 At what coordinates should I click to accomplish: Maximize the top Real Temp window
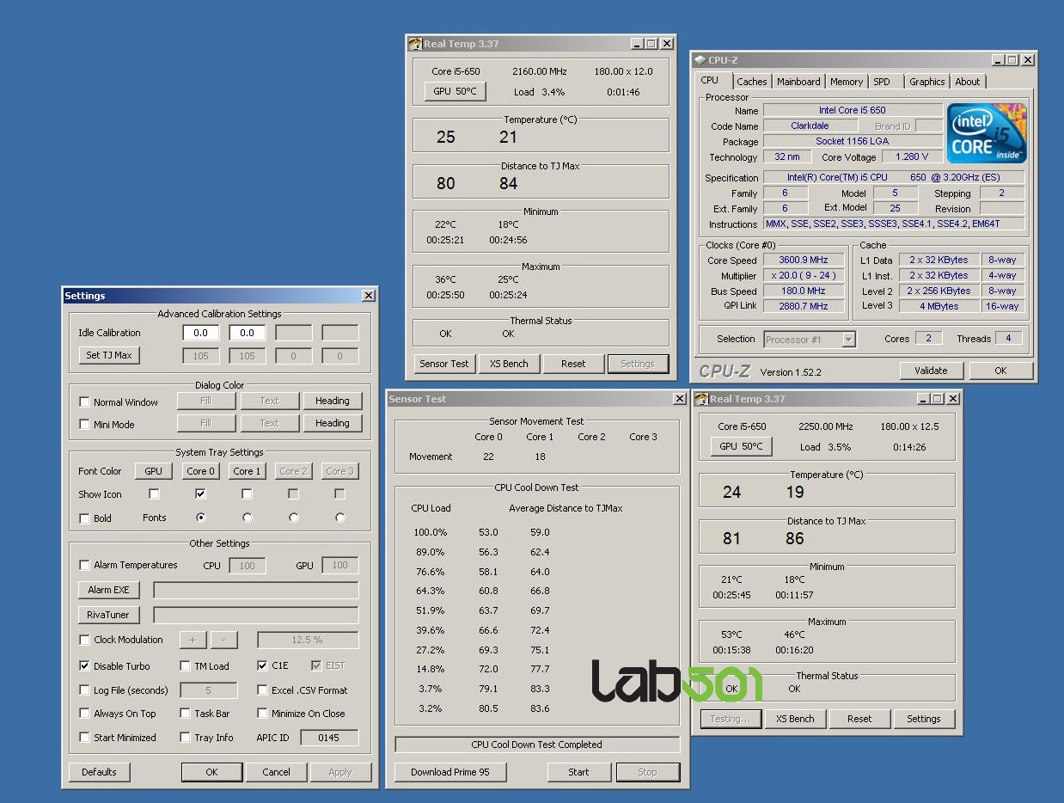[x=651, y=44]
